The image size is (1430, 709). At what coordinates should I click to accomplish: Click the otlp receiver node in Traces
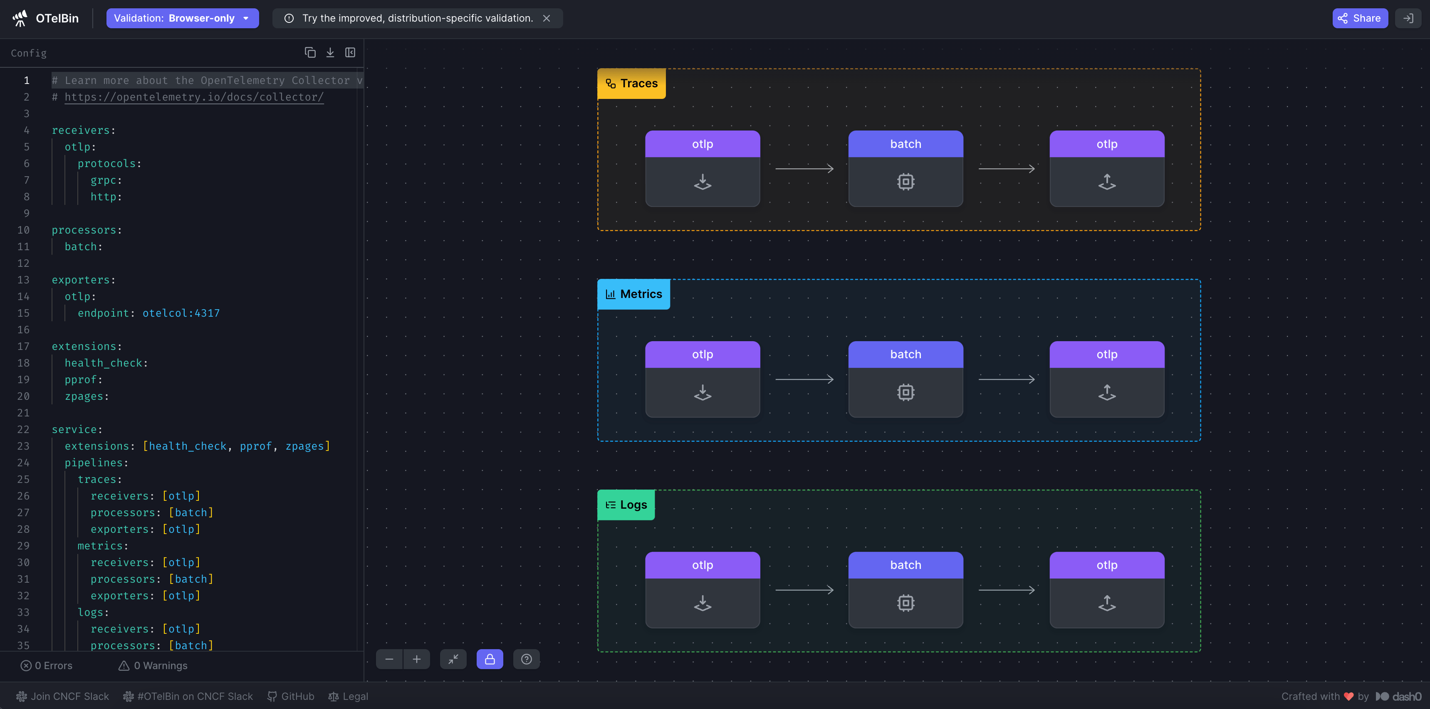[702, 169]
